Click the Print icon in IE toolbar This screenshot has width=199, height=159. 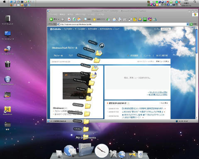(120, 19)
